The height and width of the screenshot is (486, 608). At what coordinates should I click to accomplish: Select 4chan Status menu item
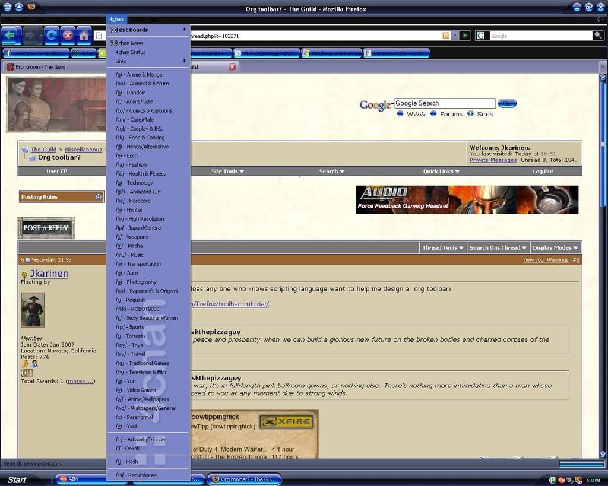pyautogui.click(x=148, y=52)
